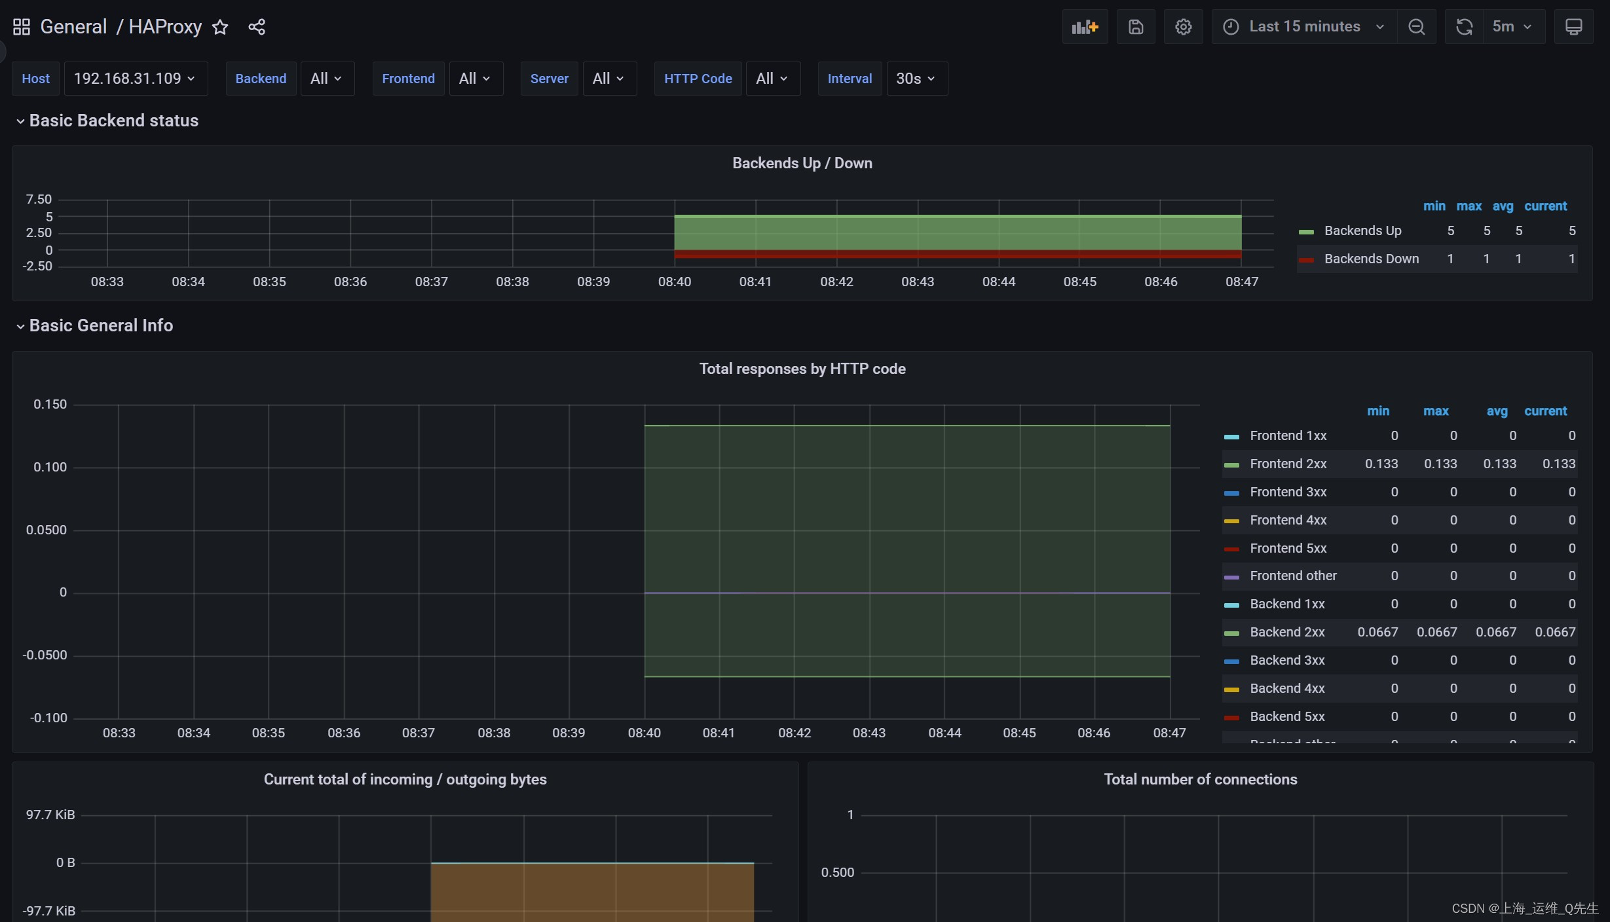Image resolution: width=1610 pixels, height=922 pixels.
Task: Toggle Frontend 2xx legend series
Action: (x=1288, y=464)
